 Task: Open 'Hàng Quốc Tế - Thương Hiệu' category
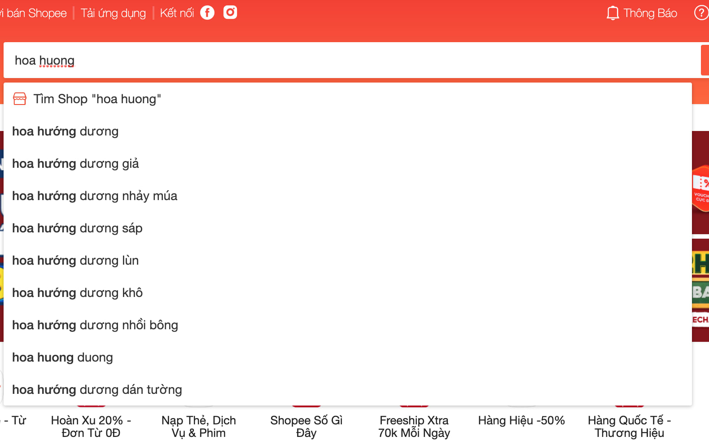coord(630,426)
